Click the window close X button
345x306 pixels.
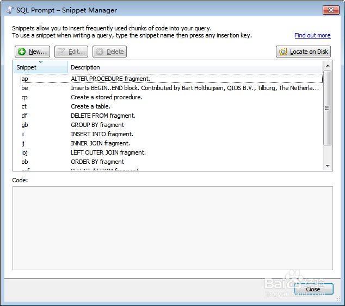(331, 10)
